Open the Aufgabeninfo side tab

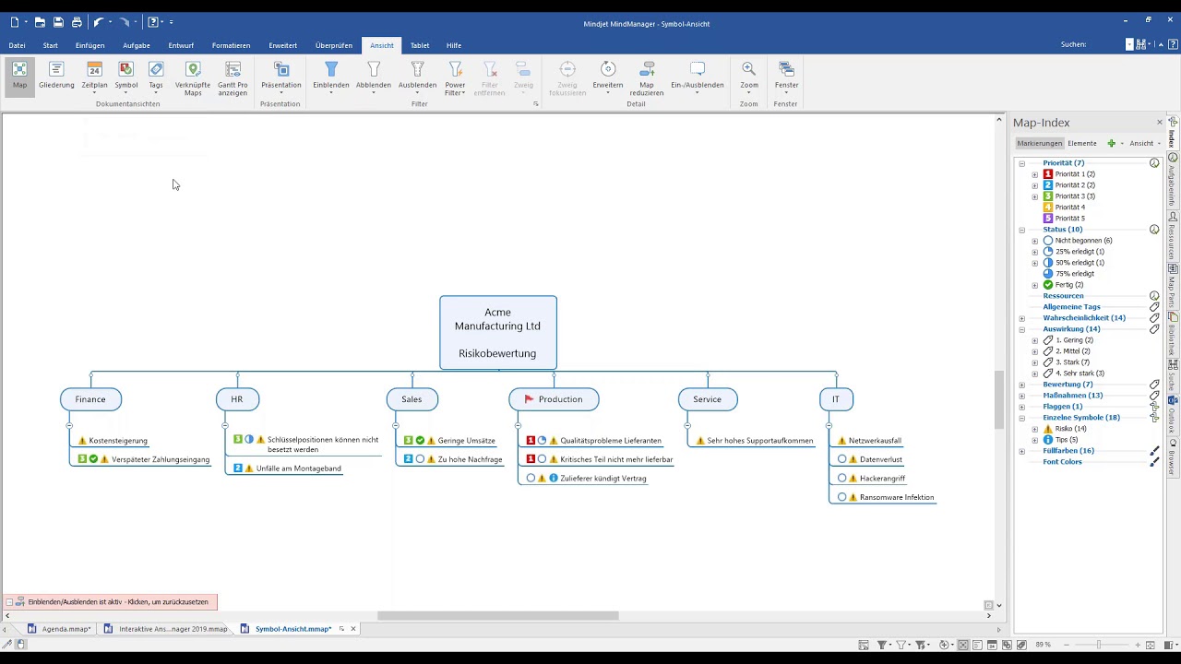pos(1173,181)
